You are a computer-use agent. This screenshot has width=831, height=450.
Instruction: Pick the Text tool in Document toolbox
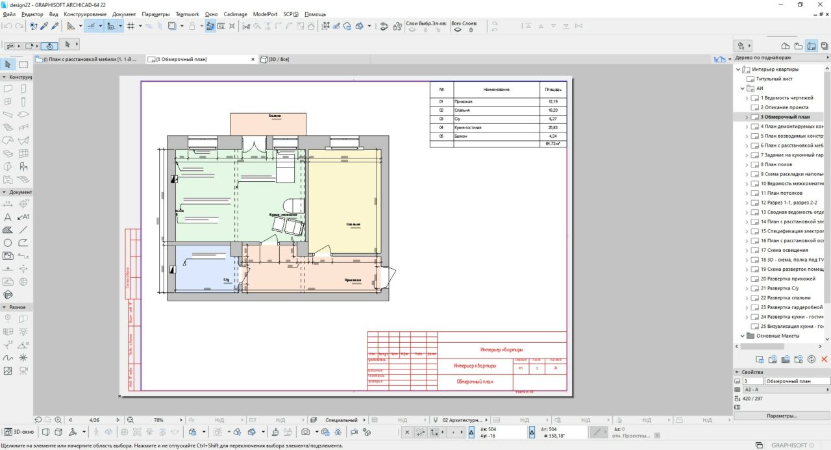tap(8, 217)
